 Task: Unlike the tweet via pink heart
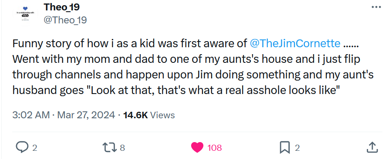pos(197,148)
